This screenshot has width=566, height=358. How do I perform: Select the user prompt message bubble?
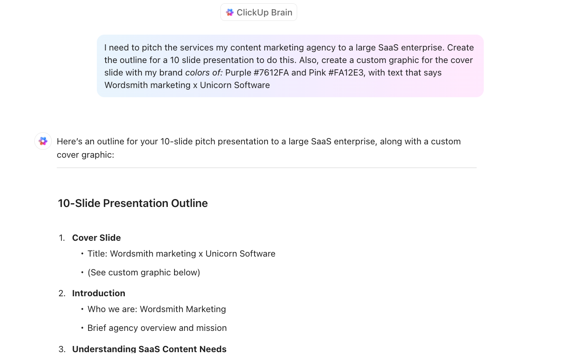point(290,66)
